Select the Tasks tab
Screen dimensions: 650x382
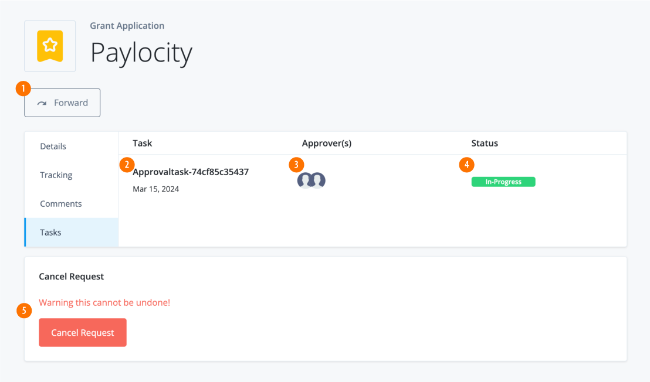tap(50, 232)
